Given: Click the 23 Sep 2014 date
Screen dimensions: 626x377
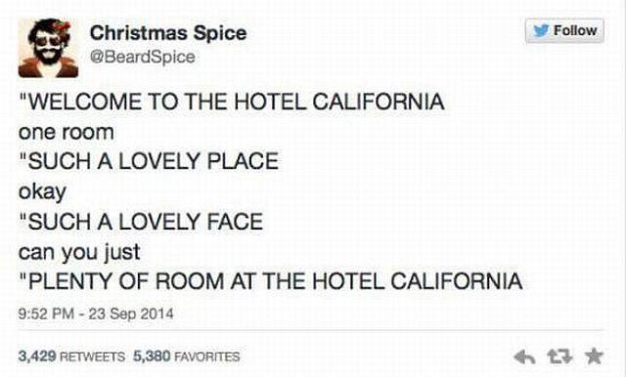Looking at the screenshot, I should 131,314.
